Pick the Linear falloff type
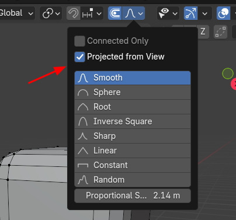Image resolution: width=236 pixels, height=220 pixels. click(x=133, y=151)
